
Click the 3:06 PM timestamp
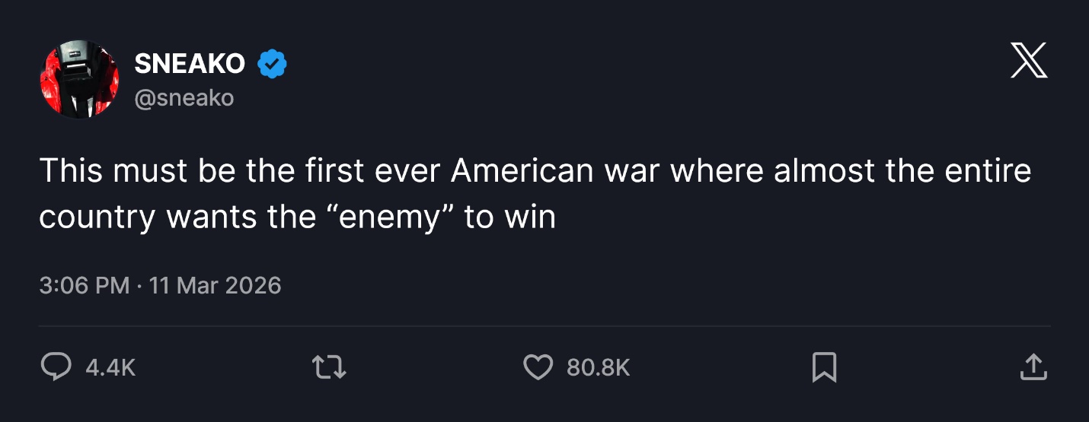coord(85,286)
